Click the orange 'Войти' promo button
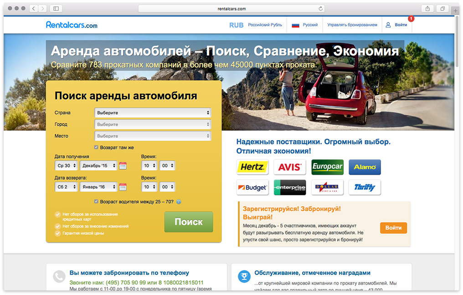Viewport: 463px width, 295px height. coord(393,228)
